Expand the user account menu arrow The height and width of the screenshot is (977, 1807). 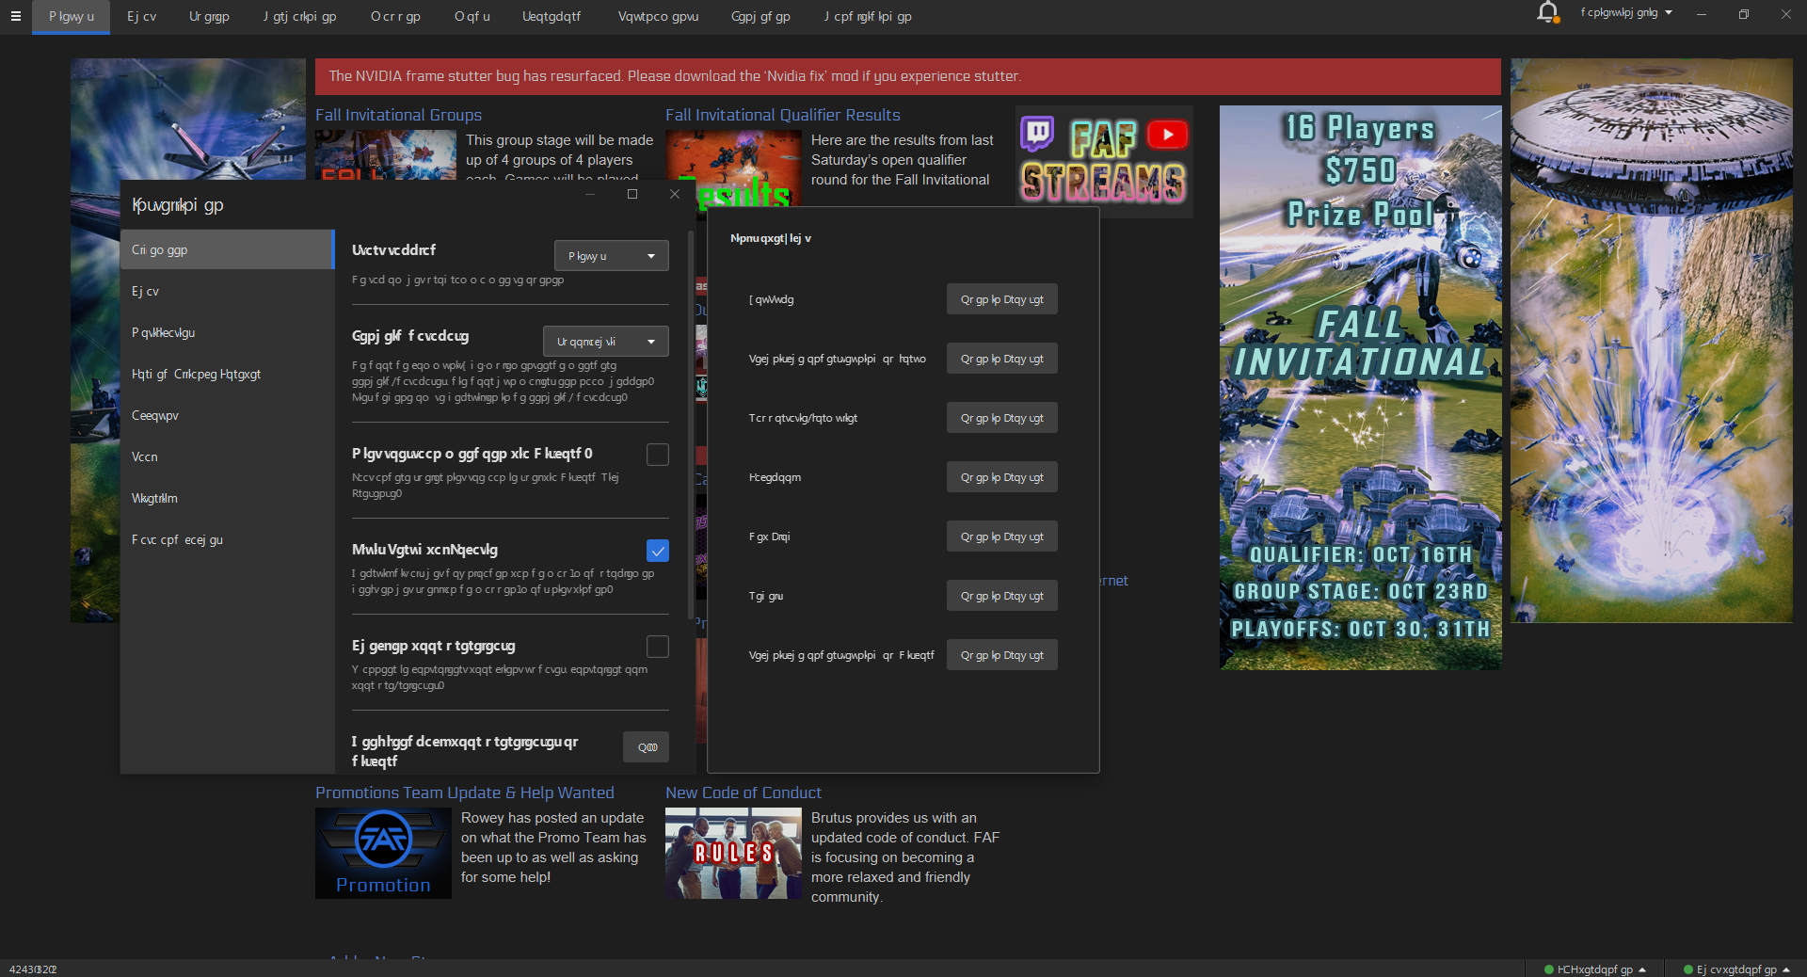coord(1669,13)
